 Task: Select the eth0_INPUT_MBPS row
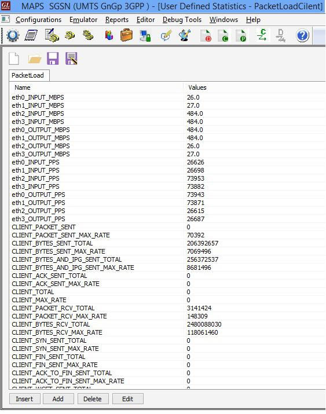(167, 97)
